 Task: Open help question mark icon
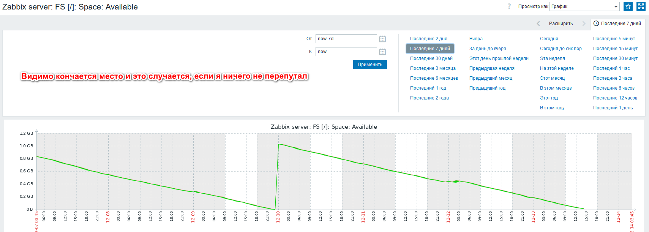(509, 6)
